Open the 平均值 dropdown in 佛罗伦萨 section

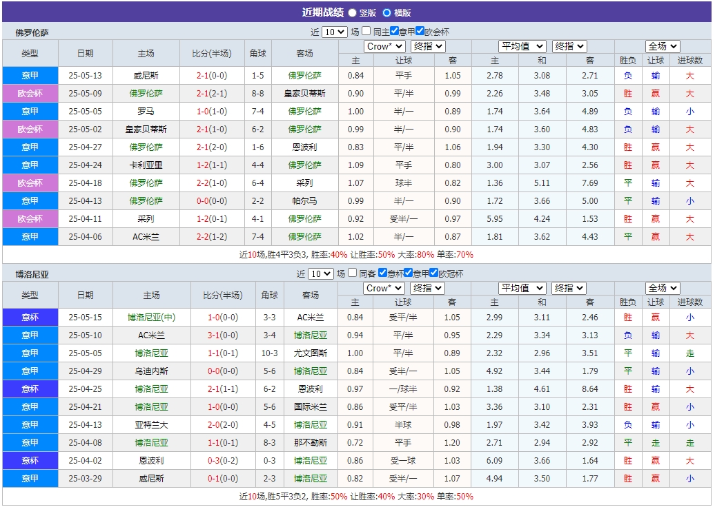tap(522, 47)
